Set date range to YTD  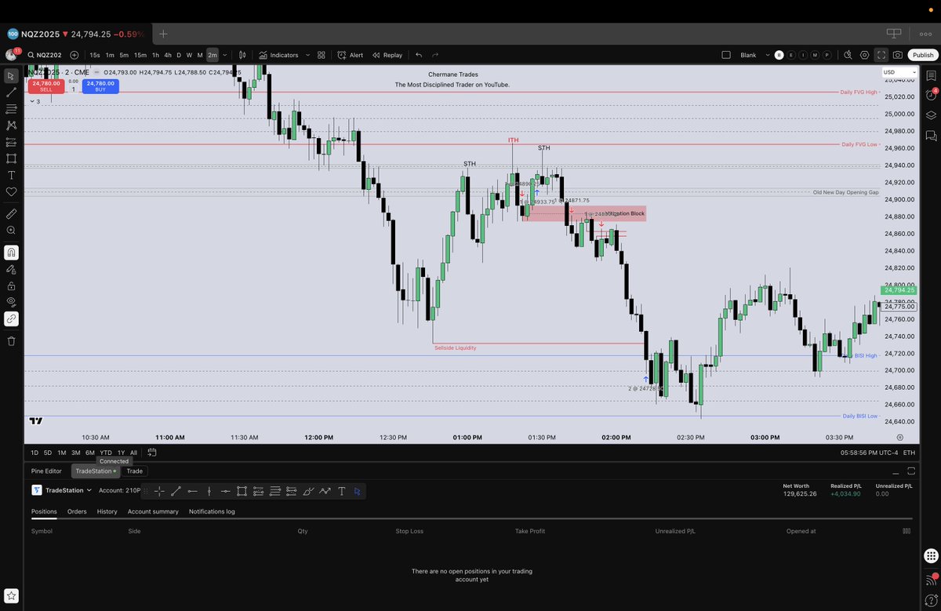[x=106, y=453]
